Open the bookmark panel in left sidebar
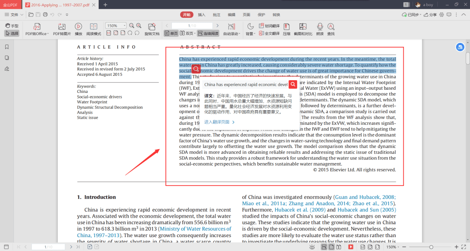470x251 pixels. pyautogui.click(x=7, y=47)
